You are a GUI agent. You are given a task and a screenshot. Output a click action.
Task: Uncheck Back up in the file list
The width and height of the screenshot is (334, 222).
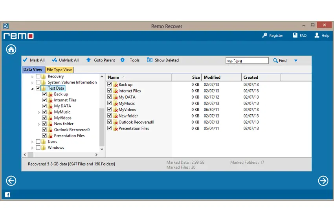tap(110, 84)
